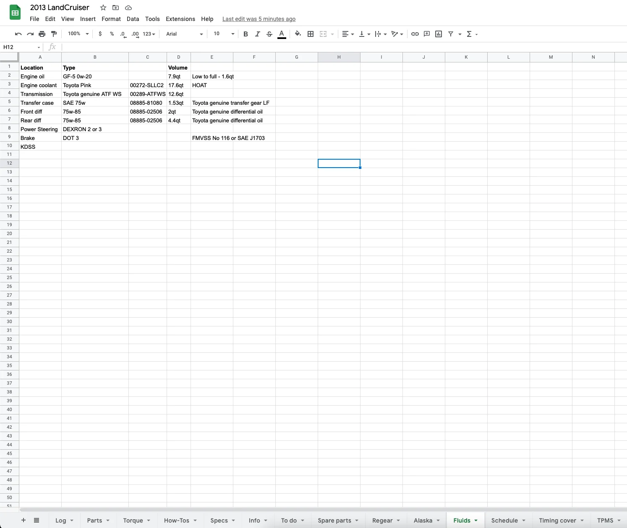Open the font size 10 dropdown

point(224,34)
